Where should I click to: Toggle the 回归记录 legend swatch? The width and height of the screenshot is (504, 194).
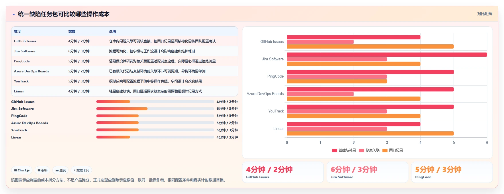(x=385, y=150)
